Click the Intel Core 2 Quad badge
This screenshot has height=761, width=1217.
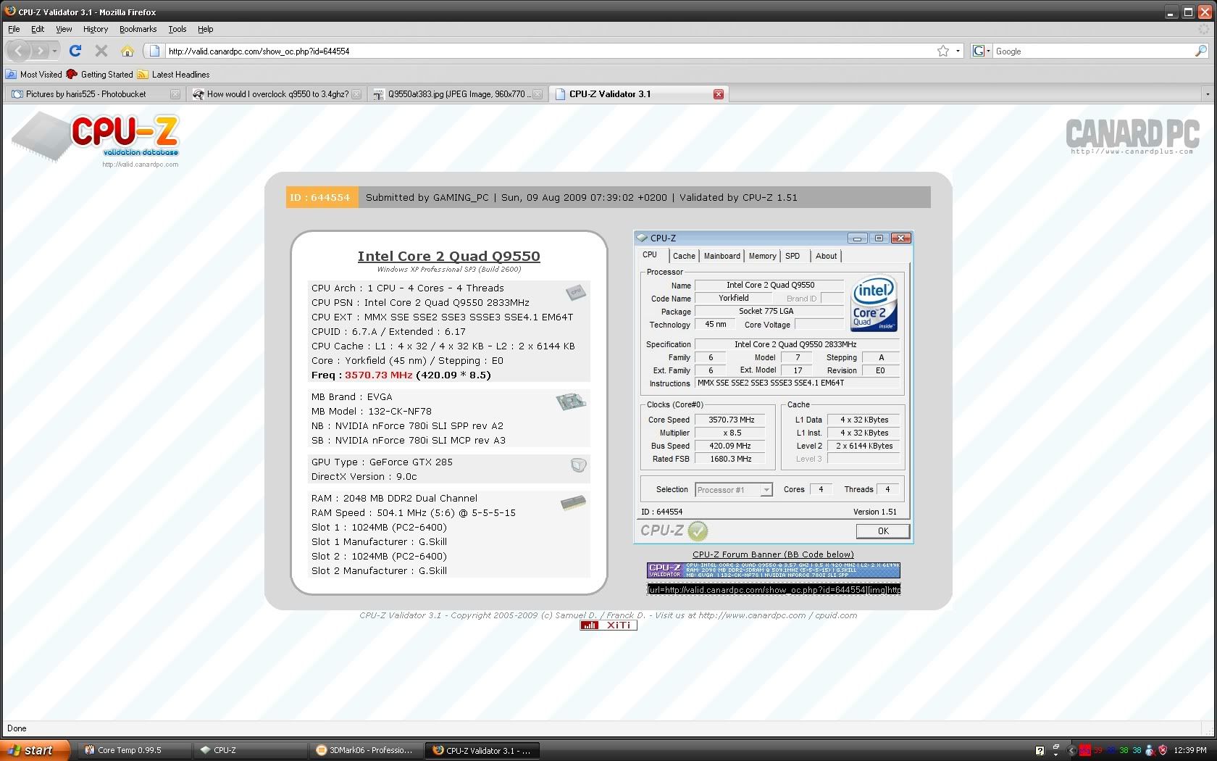(874, 304)
